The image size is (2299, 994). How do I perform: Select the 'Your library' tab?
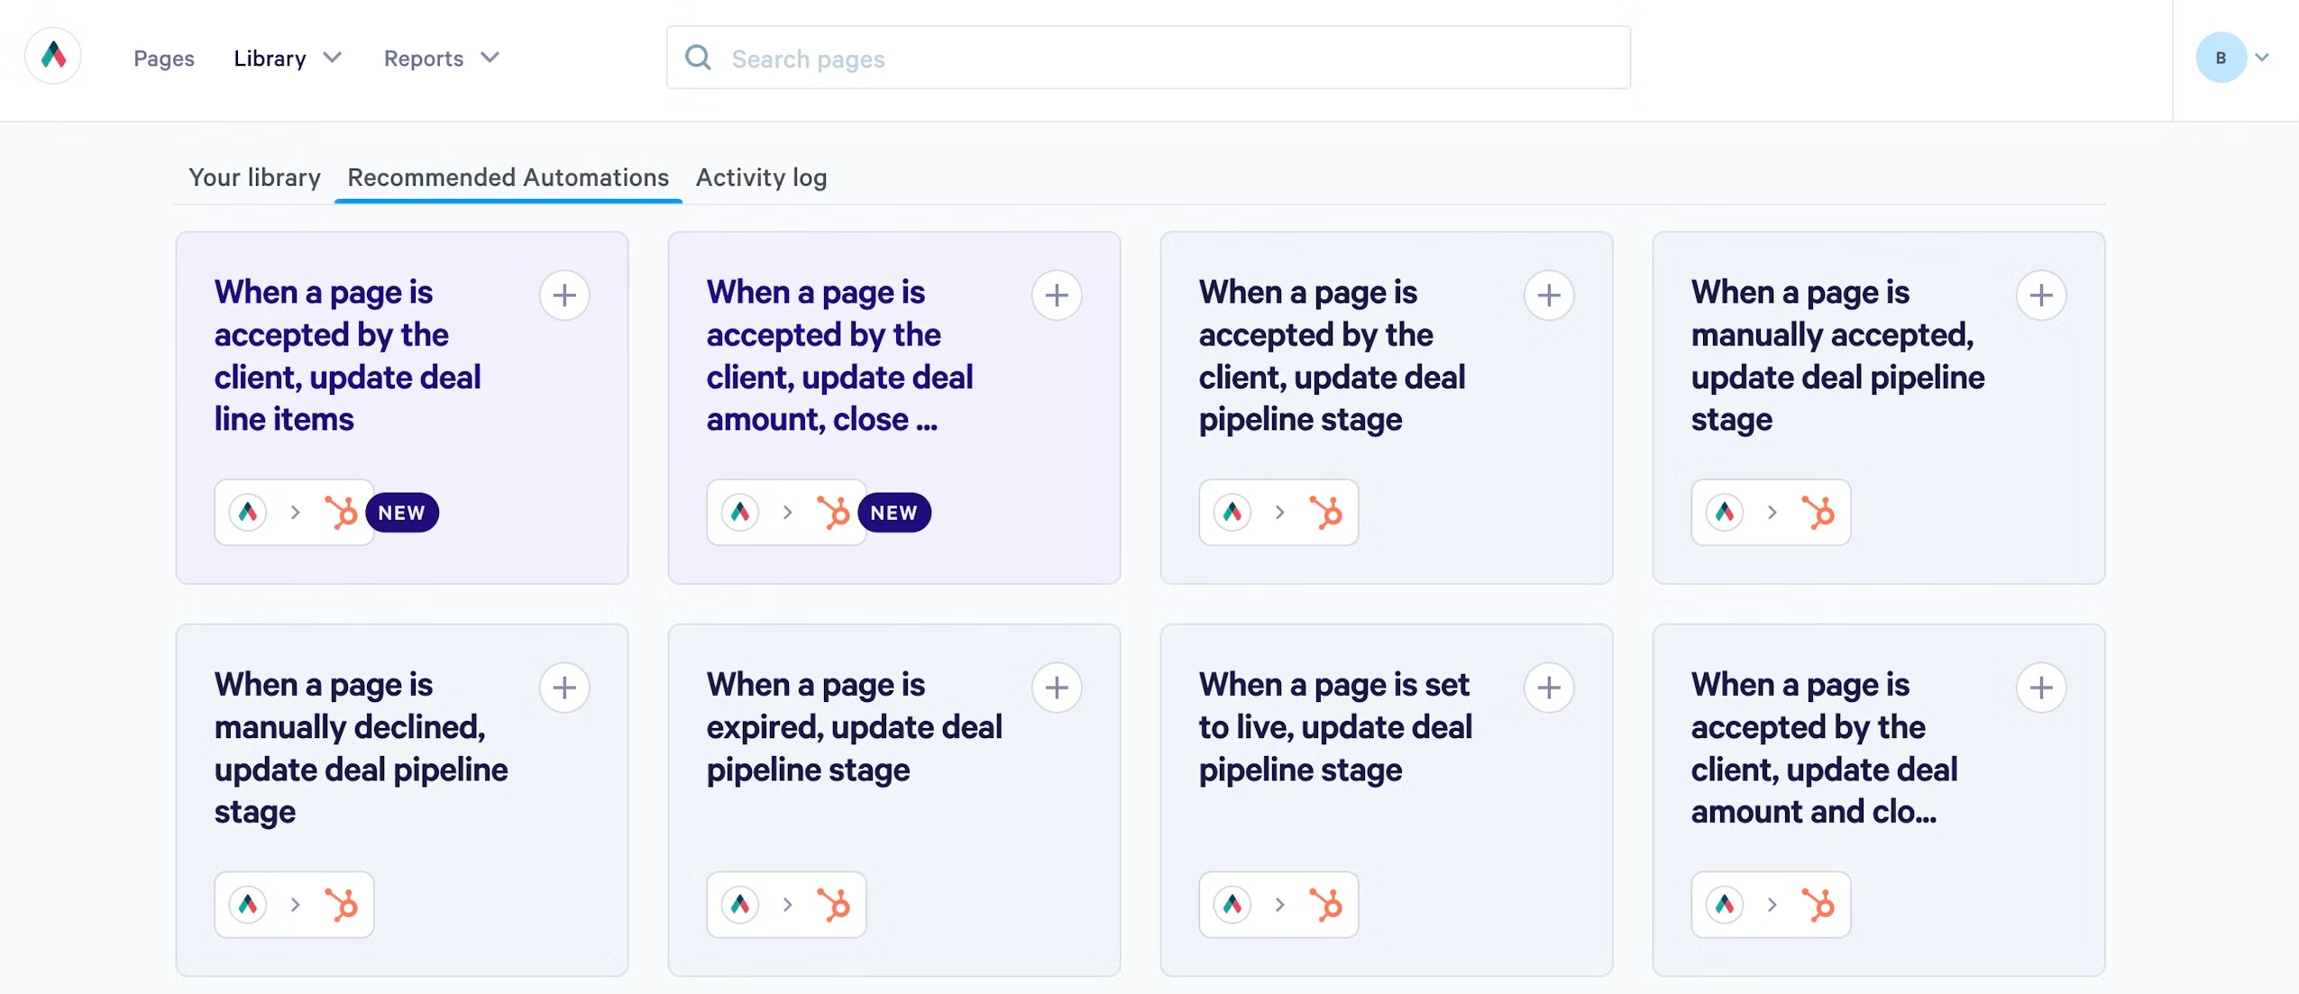point(253,176)
